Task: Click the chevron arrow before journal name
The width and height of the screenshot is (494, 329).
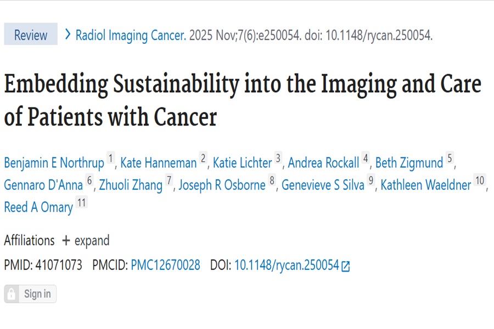Action: tap(68, 35)
